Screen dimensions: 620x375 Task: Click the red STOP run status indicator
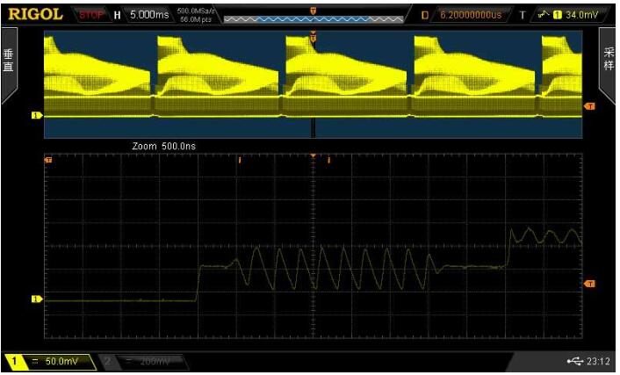pos(93,14)
